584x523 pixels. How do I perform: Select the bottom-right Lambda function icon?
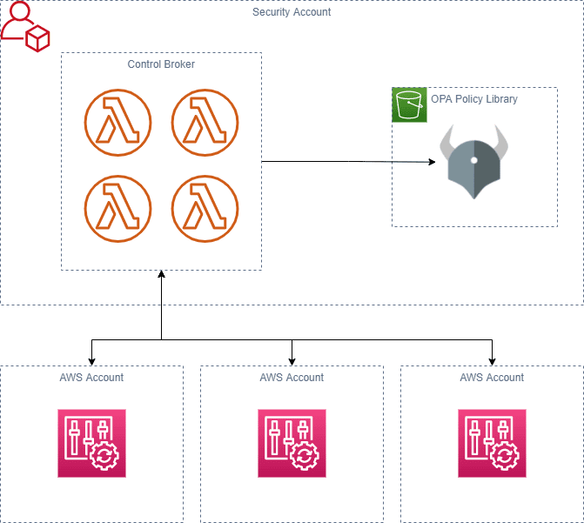205,209
